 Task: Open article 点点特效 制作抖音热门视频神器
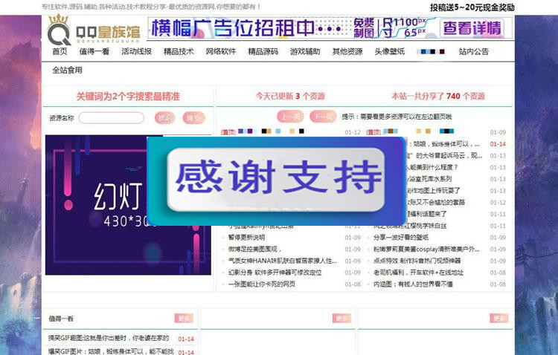click(x=417, y=261)
